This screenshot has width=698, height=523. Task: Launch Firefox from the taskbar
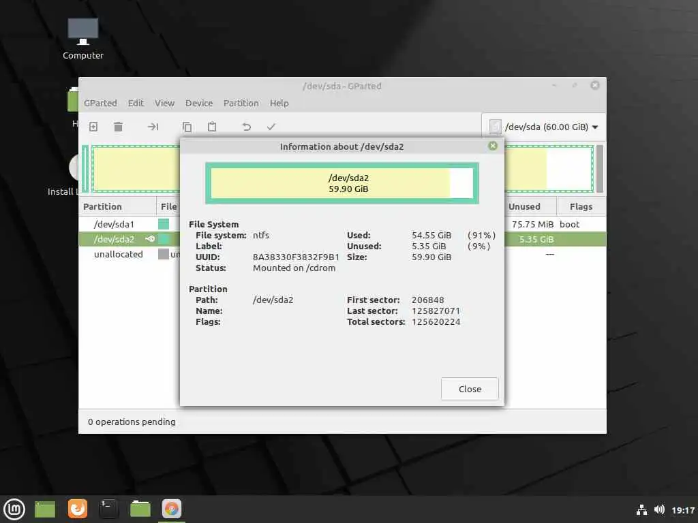point(78,509)
